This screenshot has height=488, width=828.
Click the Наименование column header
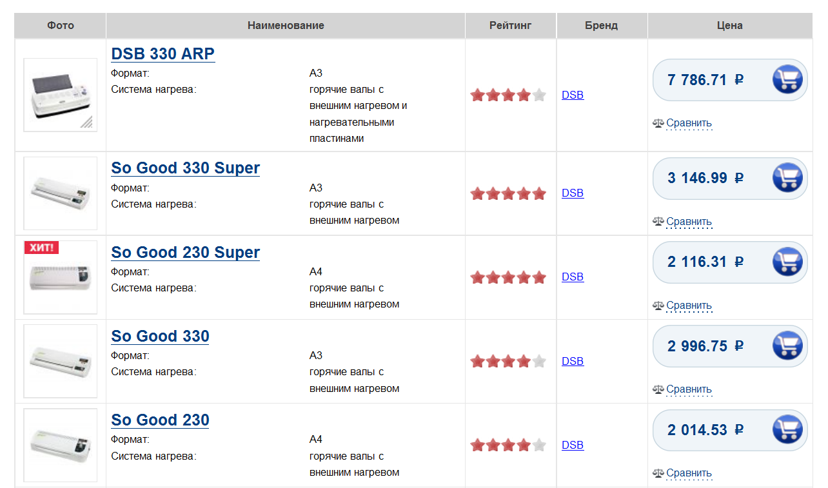click(x=286, y=25)
